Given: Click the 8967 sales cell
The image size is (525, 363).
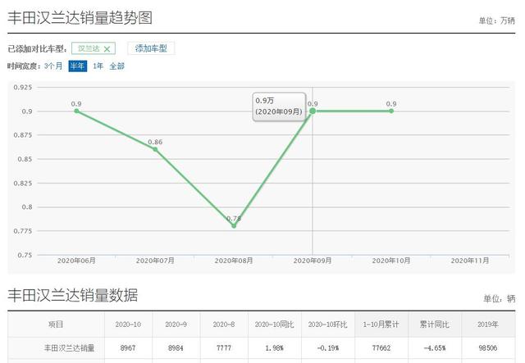Looking at the screenshot, I should point(128,348).
